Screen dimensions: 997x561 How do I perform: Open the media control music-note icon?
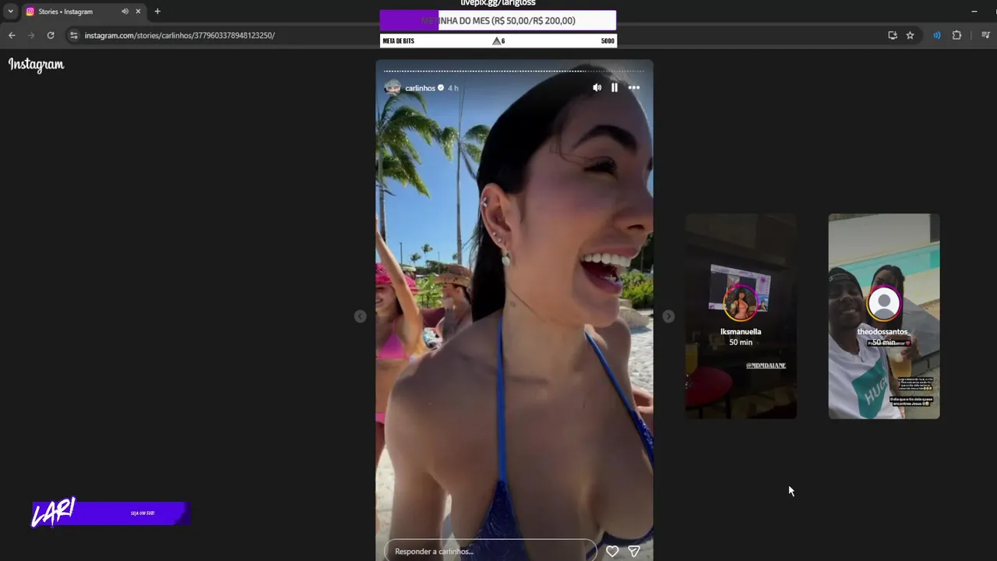pos(985,35)
